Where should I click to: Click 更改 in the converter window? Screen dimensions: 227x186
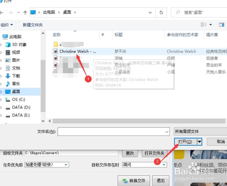click(130, 153)
